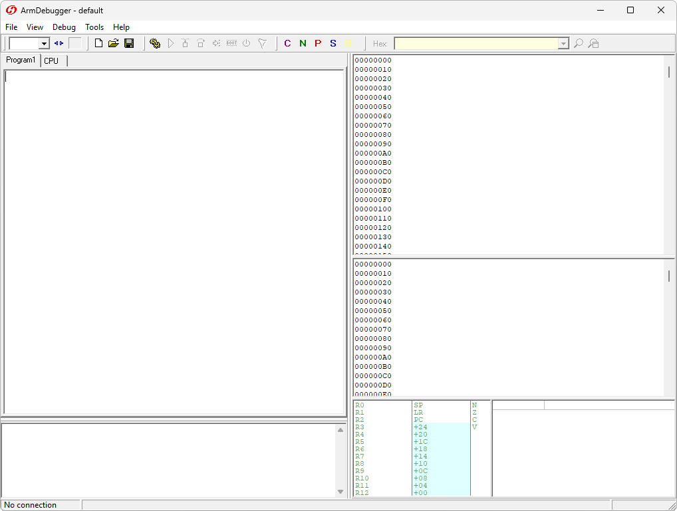Viewport: 677px width, 511px height.
Task: Open the Help menu
Action: (121, 27)
